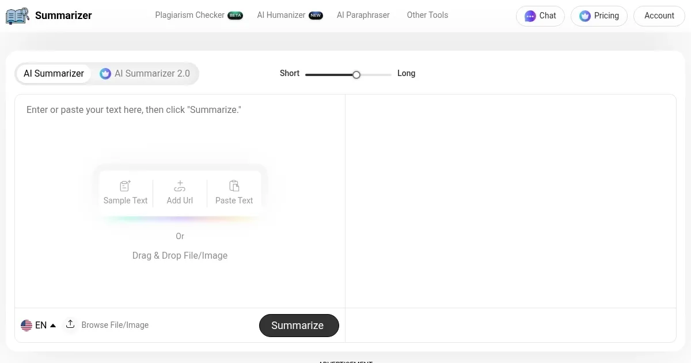Open the EN language selector
691x363 pixels.
tap(40, 325)
